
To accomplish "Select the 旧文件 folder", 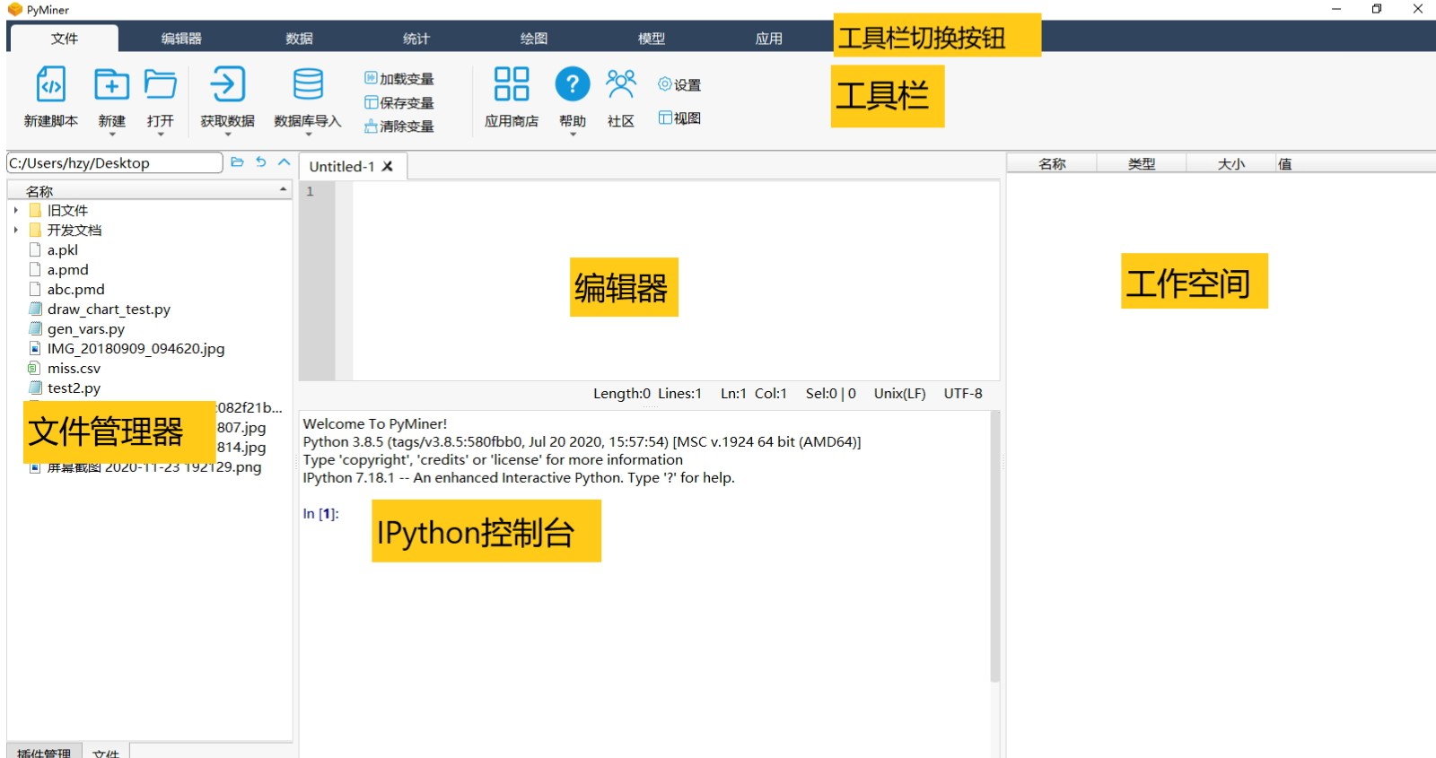I will coord(67,210).
